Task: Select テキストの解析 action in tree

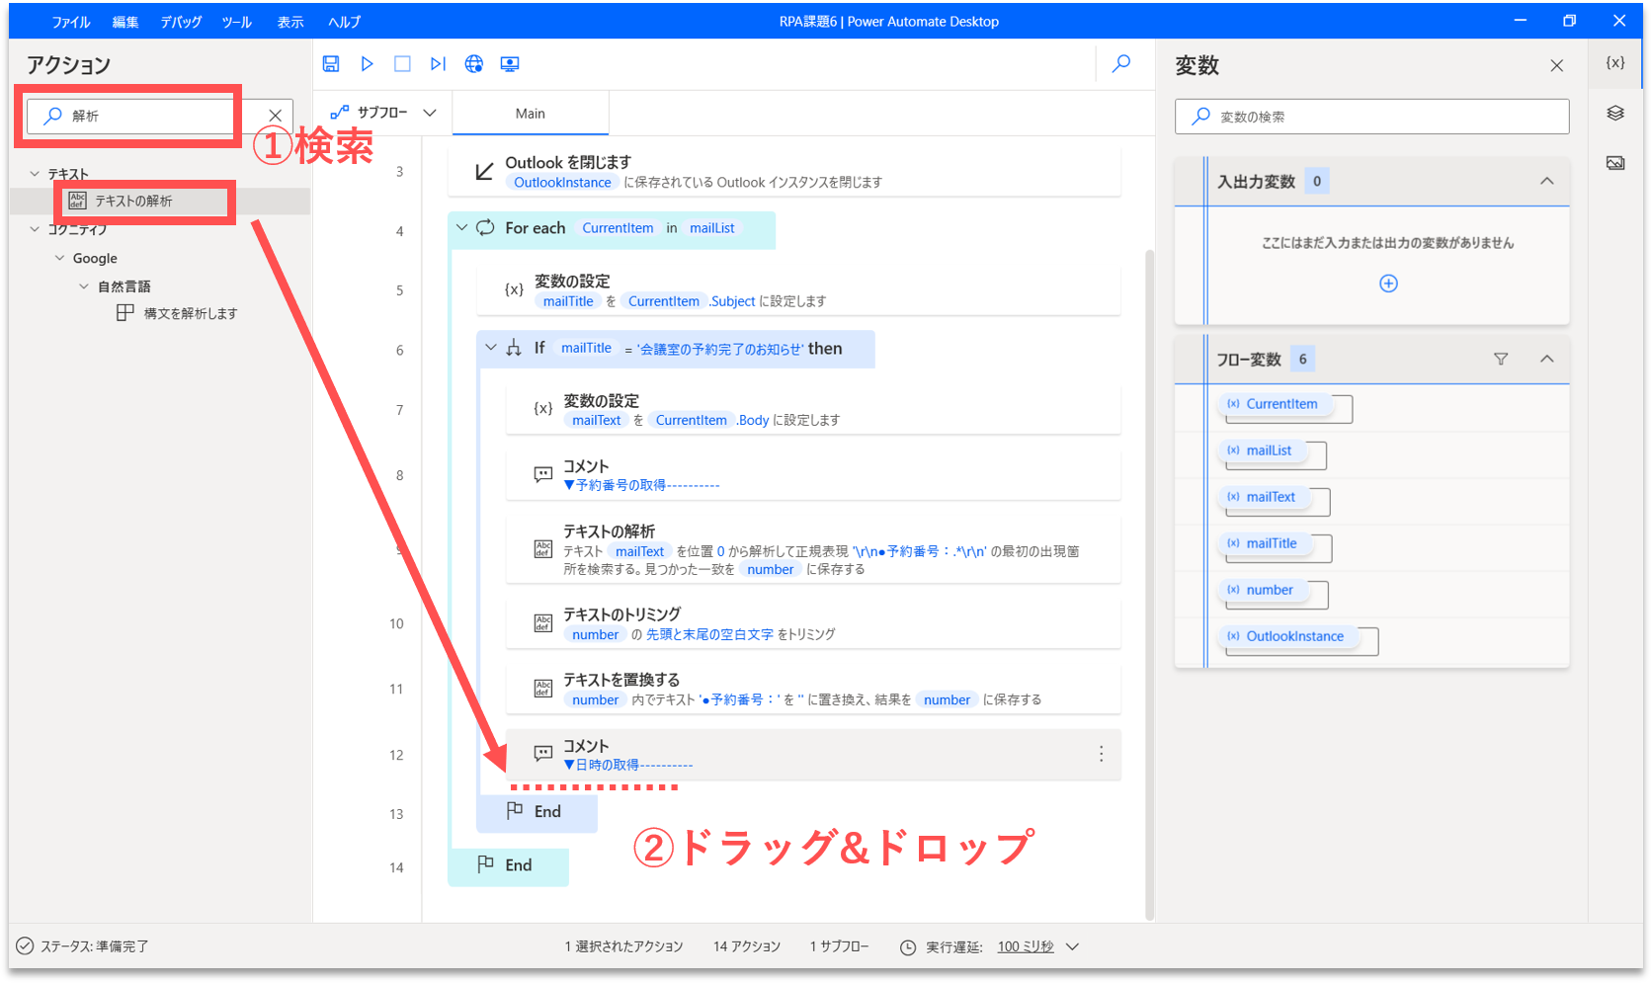Action: pos(133,202)
